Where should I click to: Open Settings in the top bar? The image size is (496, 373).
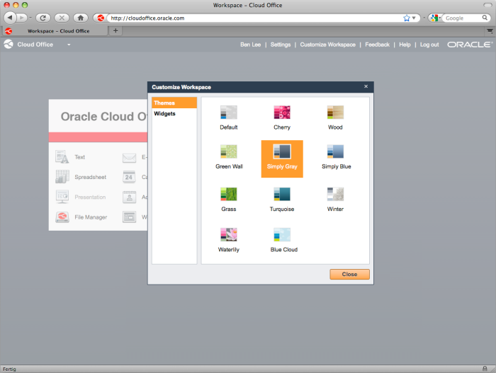click(x=281, y=45)
